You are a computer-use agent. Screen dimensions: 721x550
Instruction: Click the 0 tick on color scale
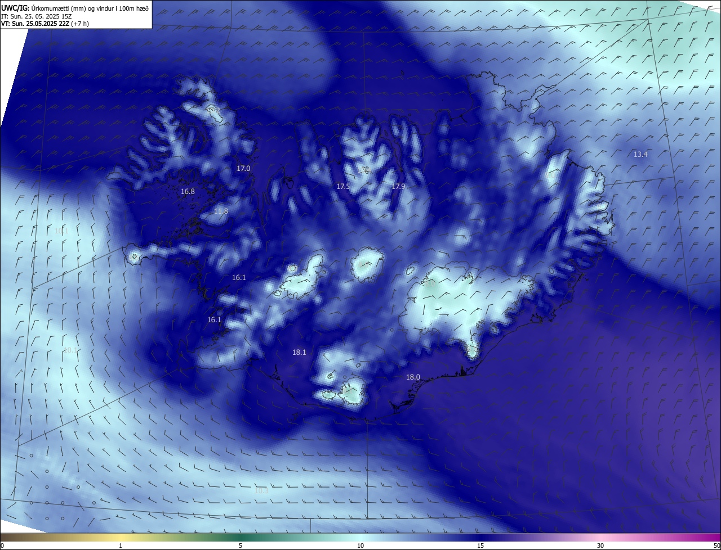[2, 546]
